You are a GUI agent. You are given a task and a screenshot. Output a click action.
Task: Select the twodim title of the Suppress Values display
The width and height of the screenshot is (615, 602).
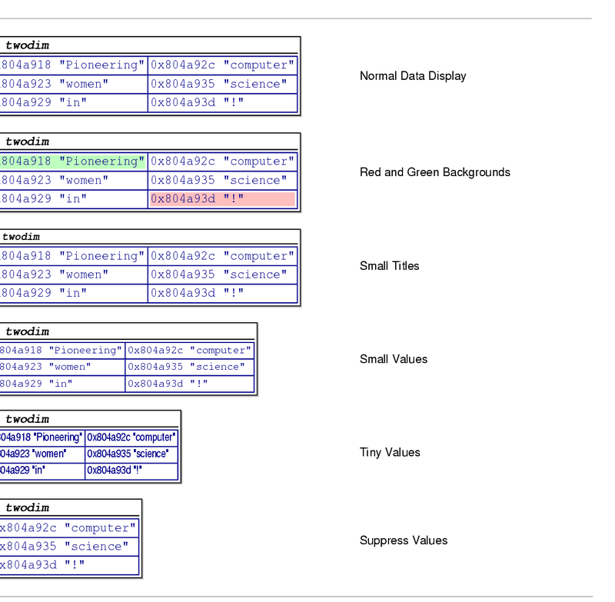coord(27,508)
